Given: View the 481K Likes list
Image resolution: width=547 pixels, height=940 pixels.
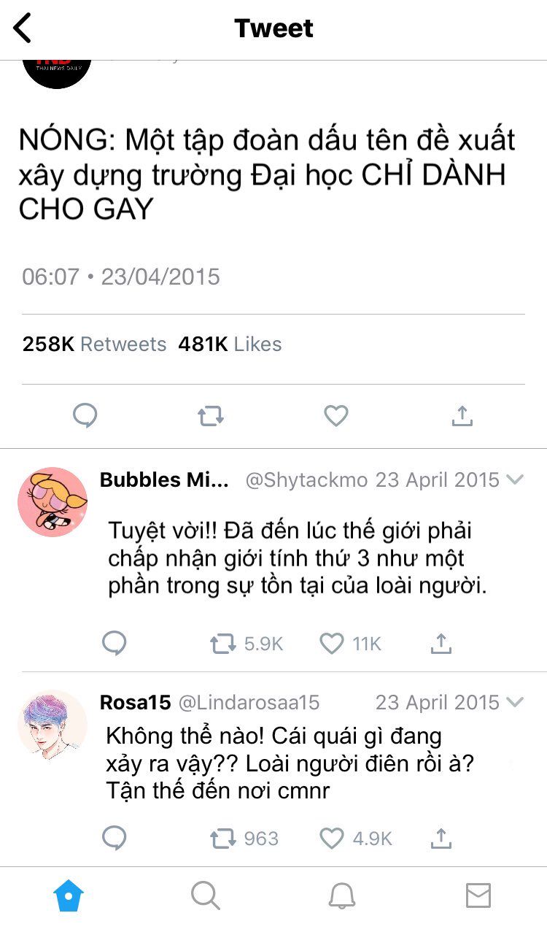Looking at the screenshot, I should point(230,344).
